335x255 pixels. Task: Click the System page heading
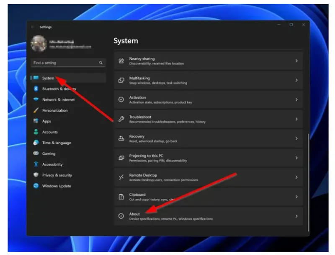[126, 41]
